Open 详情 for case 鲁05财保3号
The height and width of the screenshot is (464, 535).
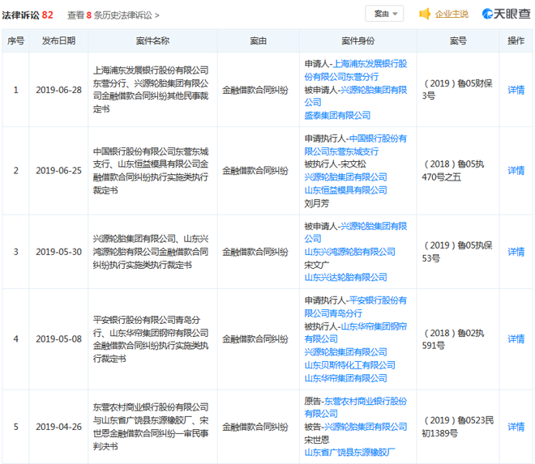click(516, 90)
